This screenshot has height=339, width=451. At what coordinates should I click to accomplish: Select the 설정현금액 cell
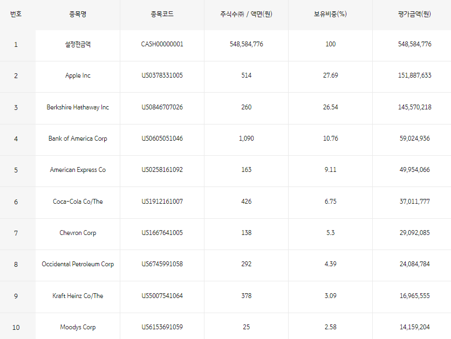[78, 44]
